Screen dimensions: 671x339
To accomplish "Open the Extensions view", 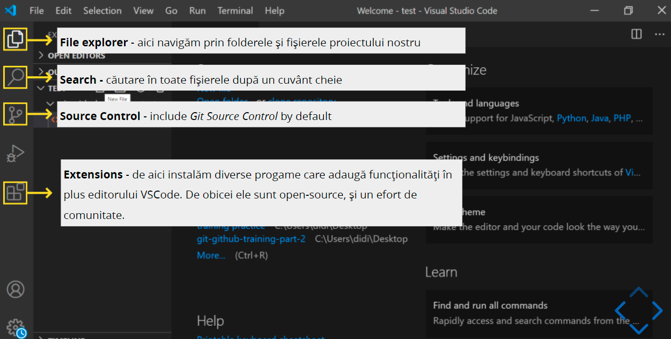I will [x=15, y=193].
